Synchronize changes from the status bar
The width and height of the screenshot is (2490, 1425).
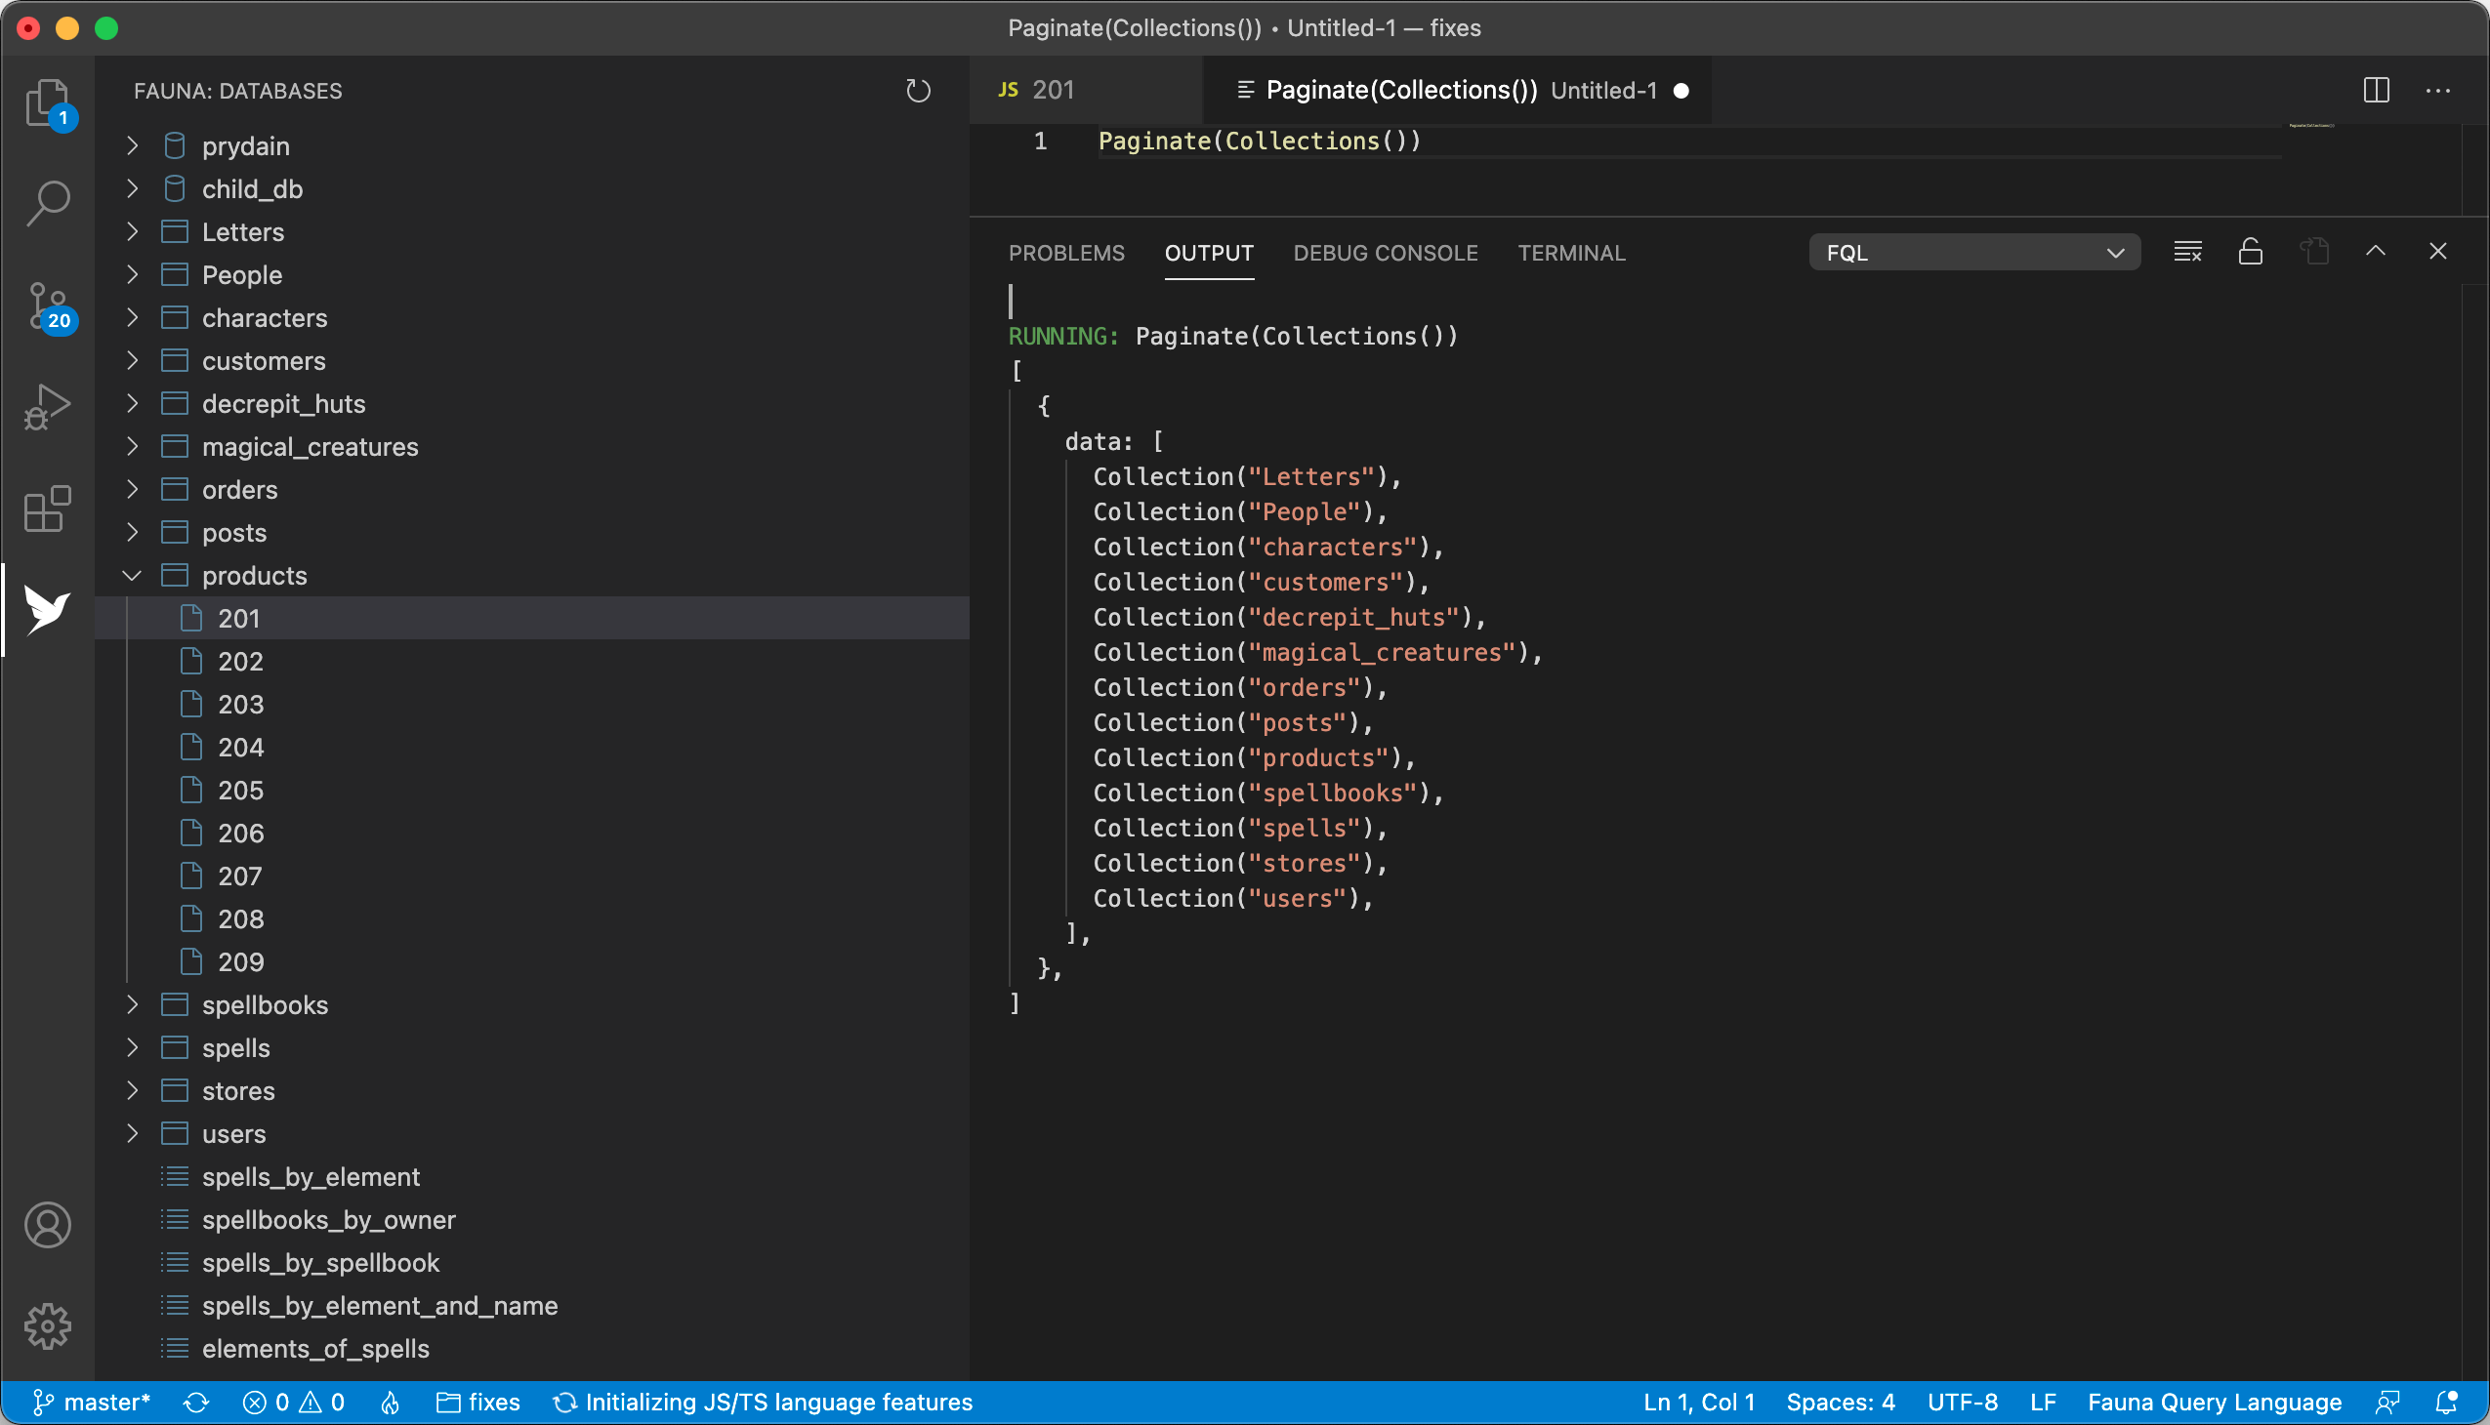(197, 1403)
